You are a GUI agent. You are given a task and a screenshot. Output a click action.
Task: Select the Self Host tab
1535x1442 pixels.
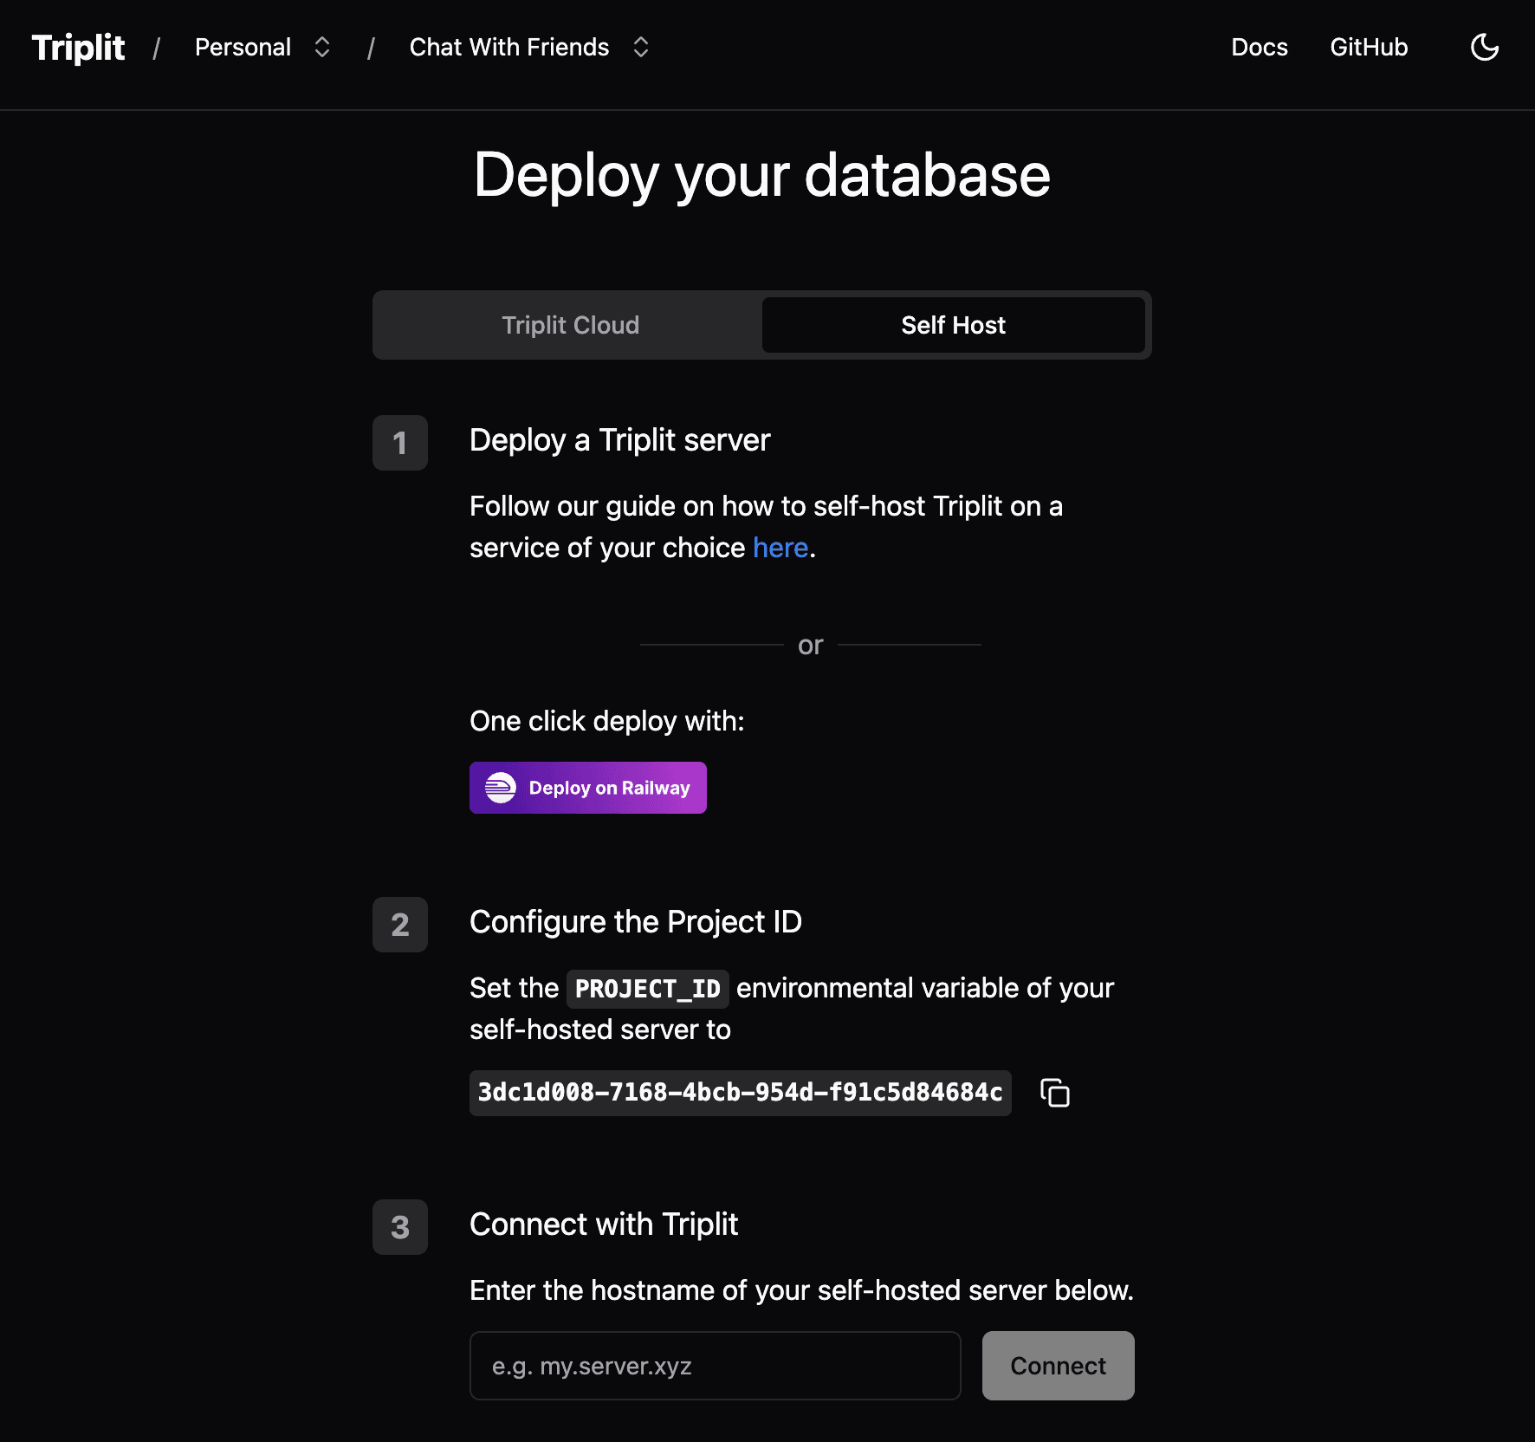coord(953,325)
